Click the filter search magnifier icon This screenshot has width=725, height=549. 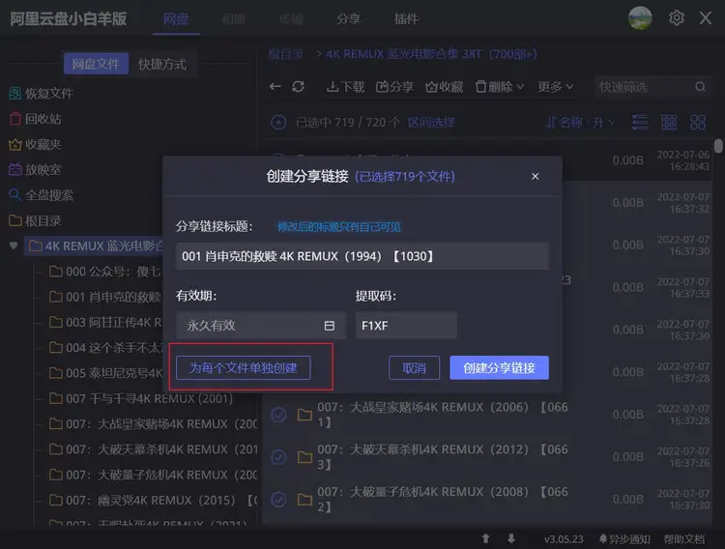(700, 87)
